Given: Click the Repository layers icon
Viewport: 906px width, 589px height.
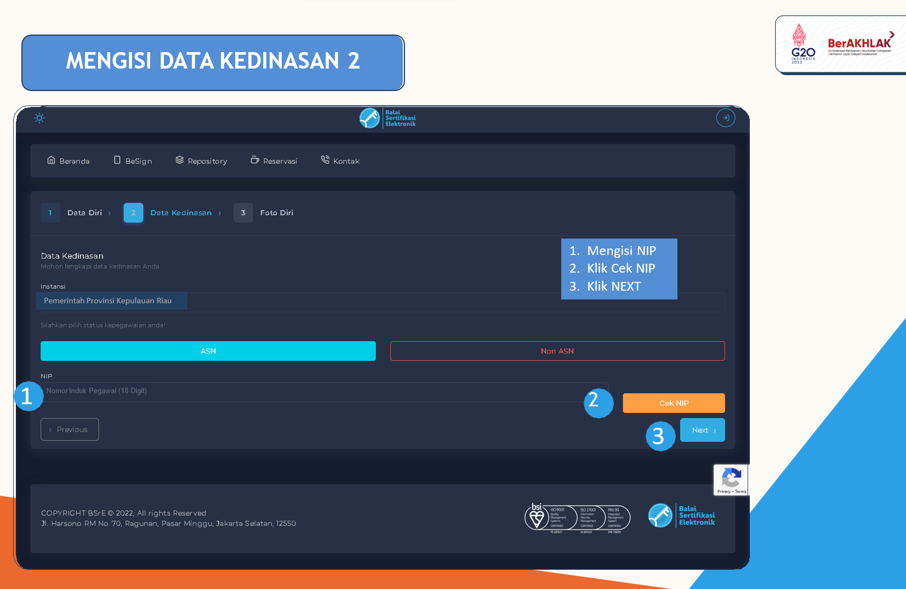Looking at the screenshot, I should (180, 160).
